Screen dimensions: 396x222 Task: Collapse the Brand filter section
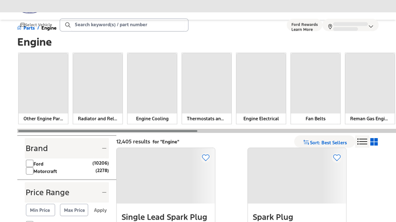(104, 148)
